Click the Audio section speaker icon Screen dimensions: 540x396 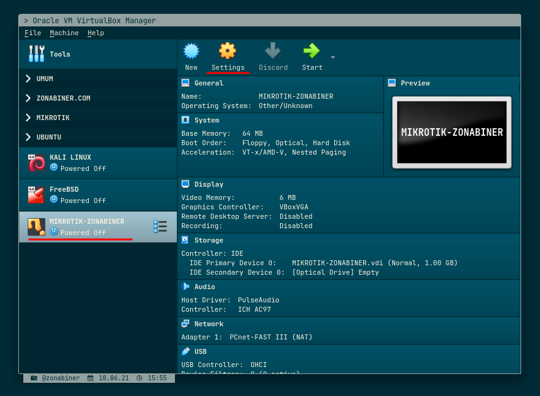point(185,287)
